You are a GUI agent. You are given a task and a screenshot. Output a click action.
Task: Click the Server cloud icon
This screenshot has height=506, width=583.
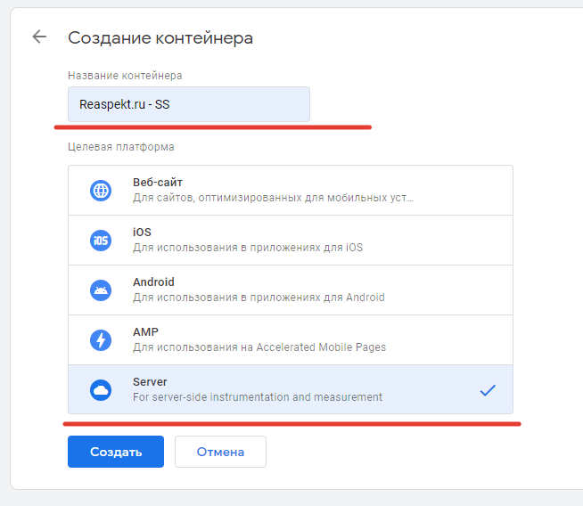point(101,390)
